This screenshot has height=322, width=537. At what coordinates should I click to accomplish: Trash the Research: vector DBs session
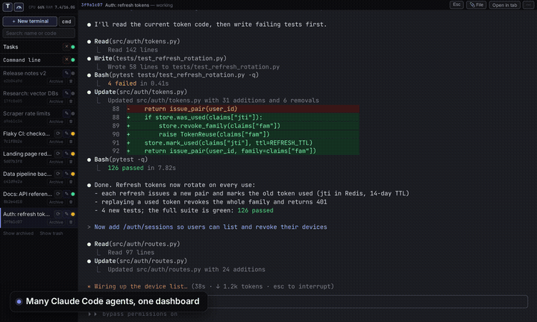71,101
